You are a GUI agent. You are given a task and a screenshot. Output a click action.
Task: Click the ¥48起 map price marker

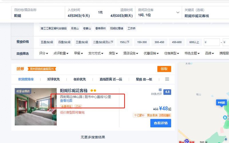(221, 103)
